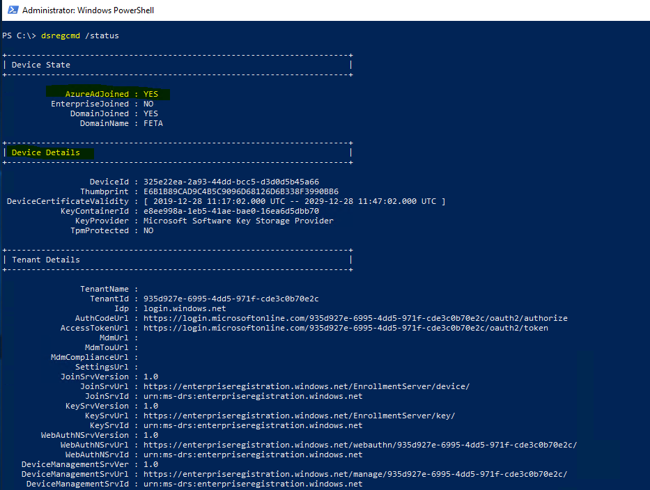Click the Thumbprint value E6B1B89CAD9C4B5C
This screenshot has width=650, height=490.
tap(241, 192)
